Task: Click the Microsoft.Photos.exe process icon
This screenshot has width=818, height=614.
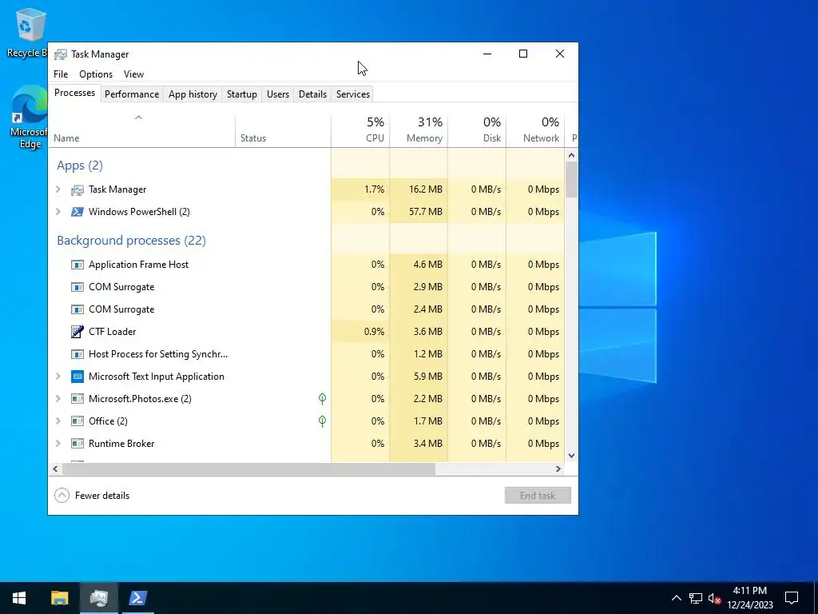Action: tap(77, 399)
